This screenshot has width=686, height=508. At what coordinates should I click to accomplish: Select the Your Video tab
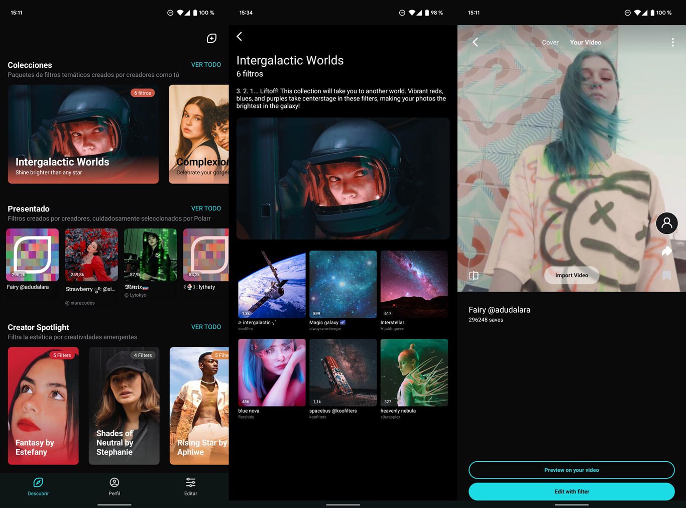[585, 42]
